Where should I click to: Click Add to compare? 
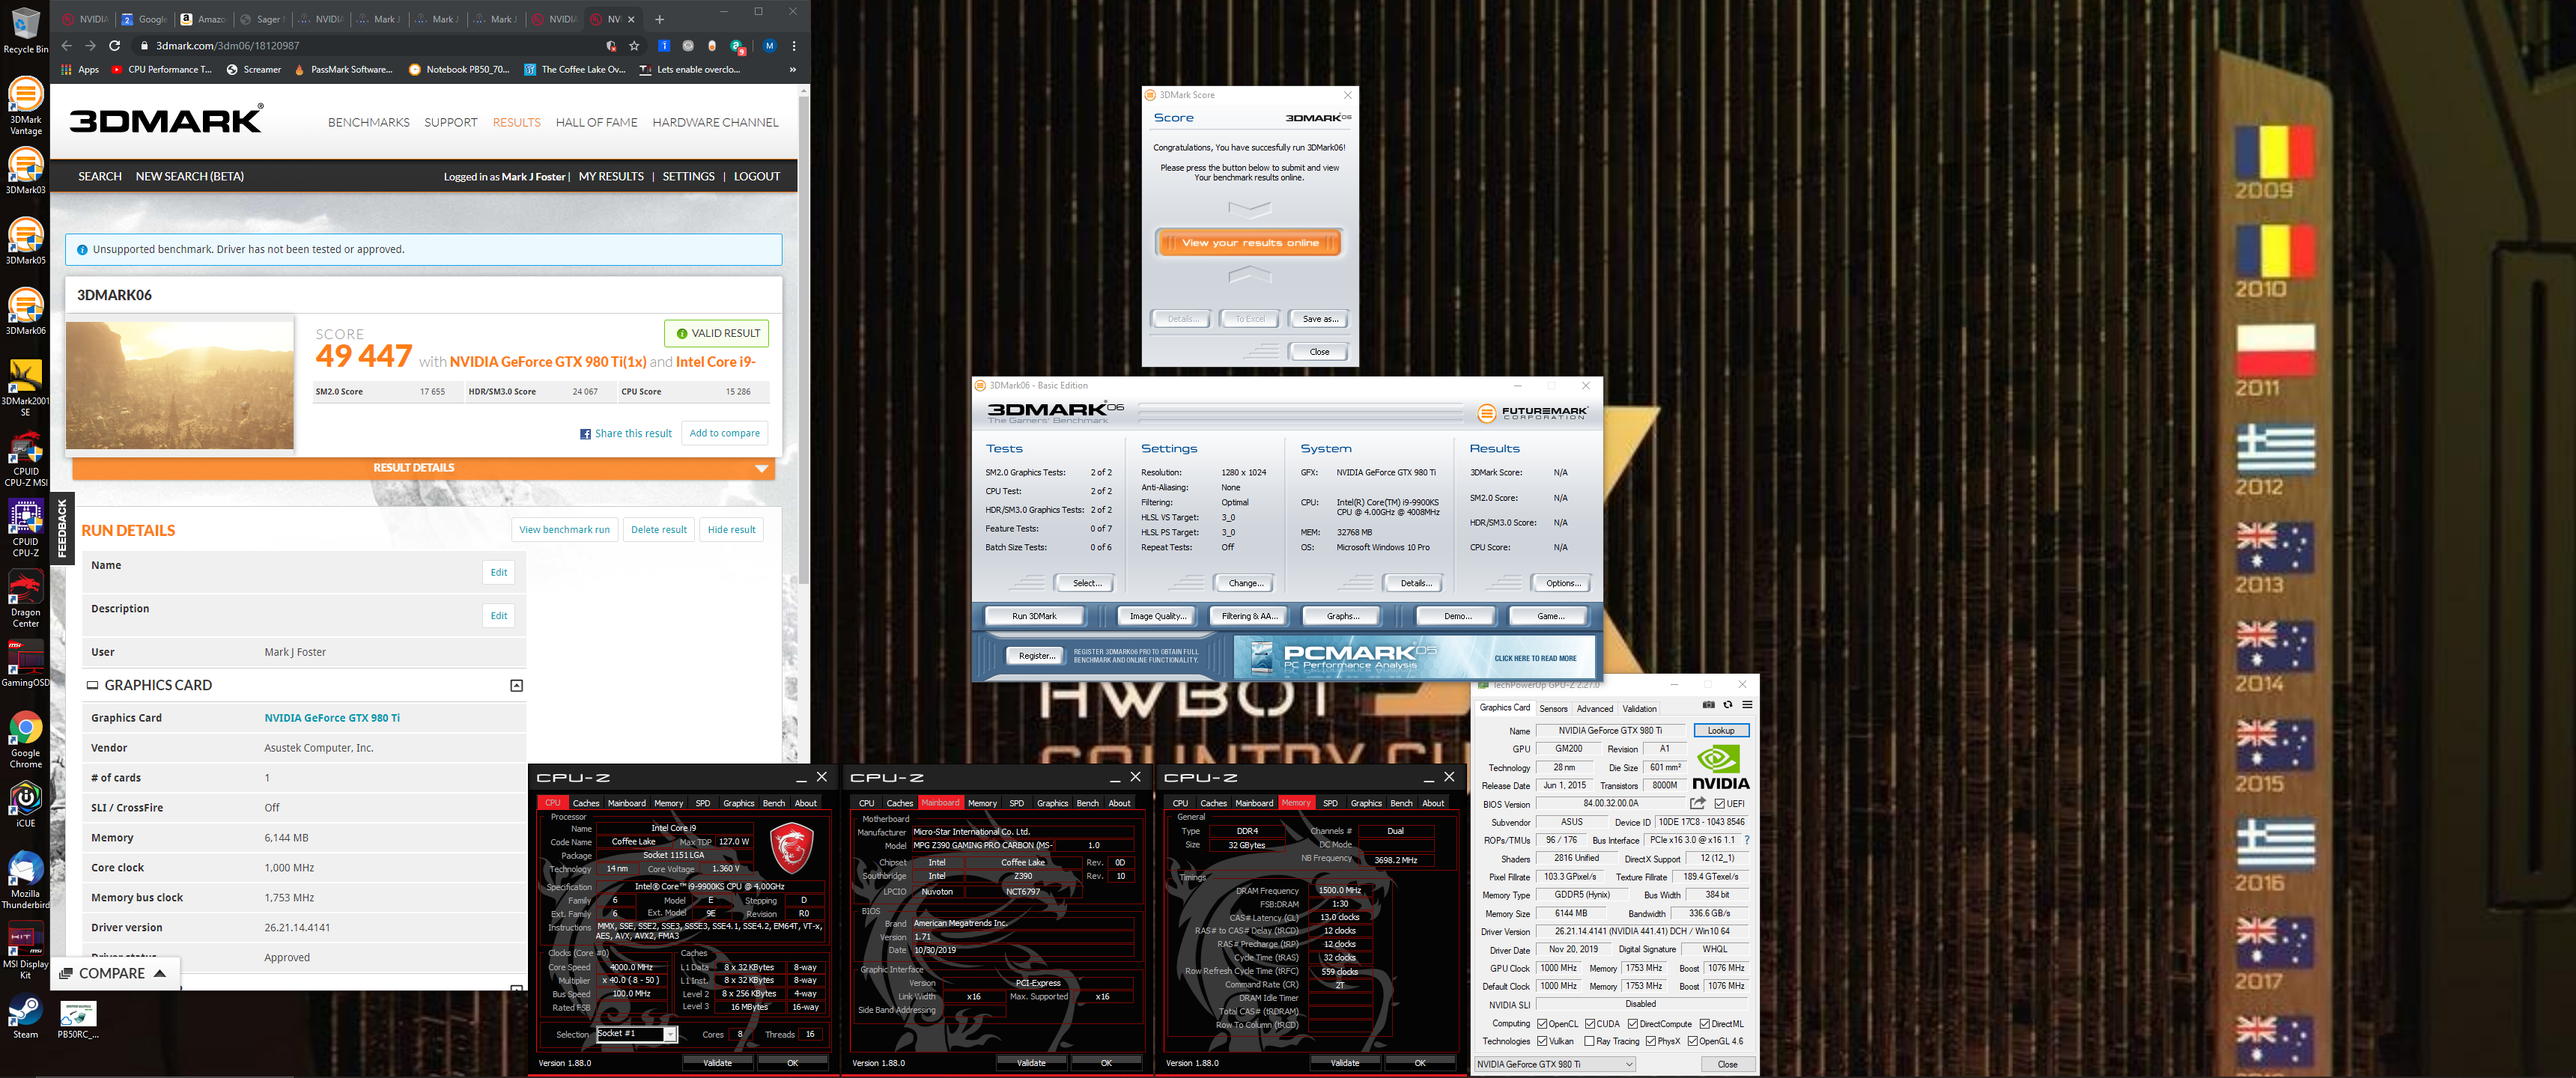point(725,433)
